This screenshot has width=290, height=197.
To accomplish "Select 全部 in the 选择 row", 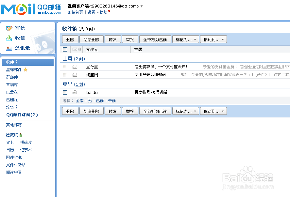I will [80, 101].
